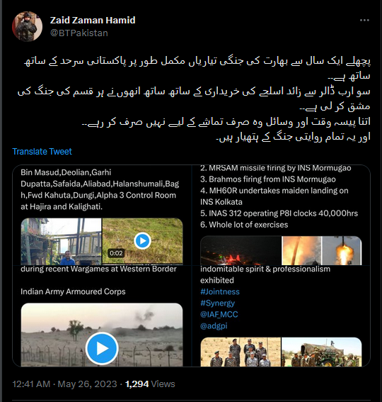
Task: Open the three-dot more options menu
Action: coord(364,21)
